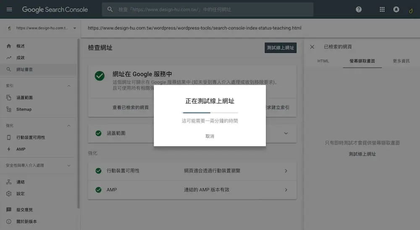Click 測試線上網址 link in the side panel
This screenshot has height=230, width=420.
pyautogui.click(x=362, y=154)
